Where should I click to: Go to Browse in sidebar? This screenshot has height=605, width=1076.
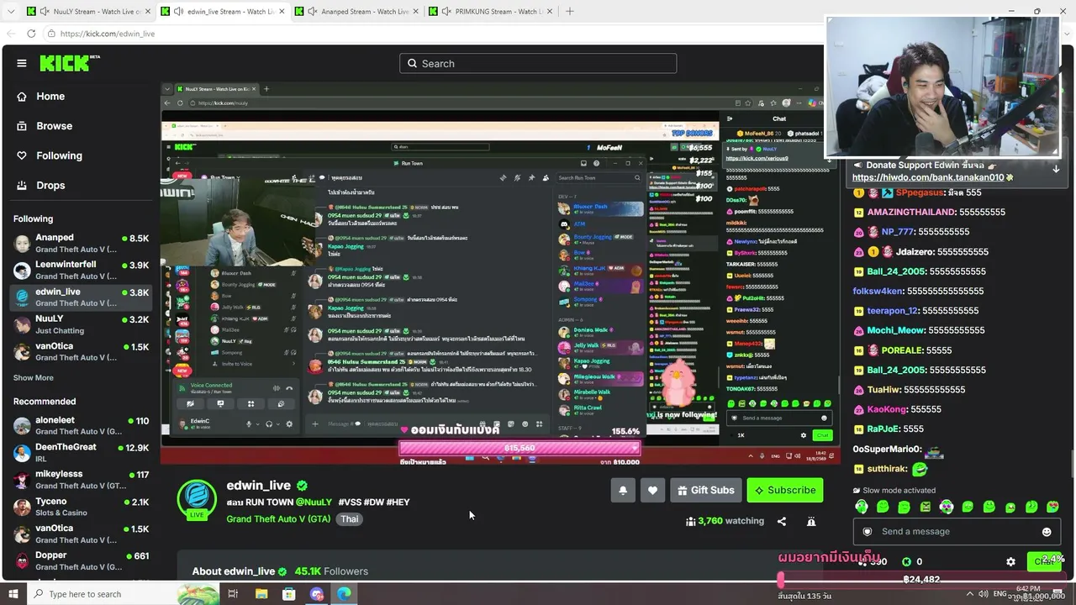pyautogui.click(x=55, y=126)
